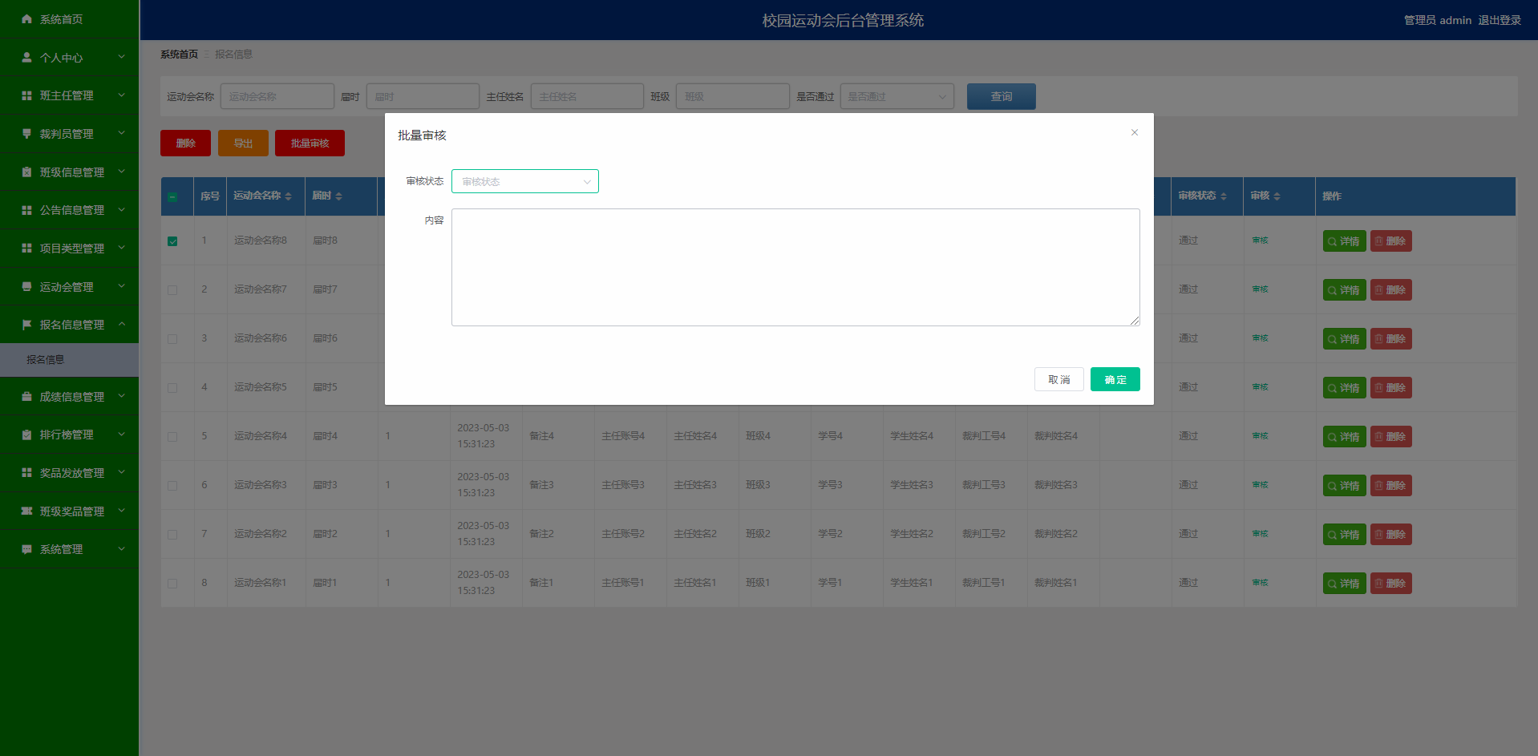Open the 审核状态 dropdown in dialog
Image resolution: width=1538 pixels, height=756 pixels.
[525, 181]
